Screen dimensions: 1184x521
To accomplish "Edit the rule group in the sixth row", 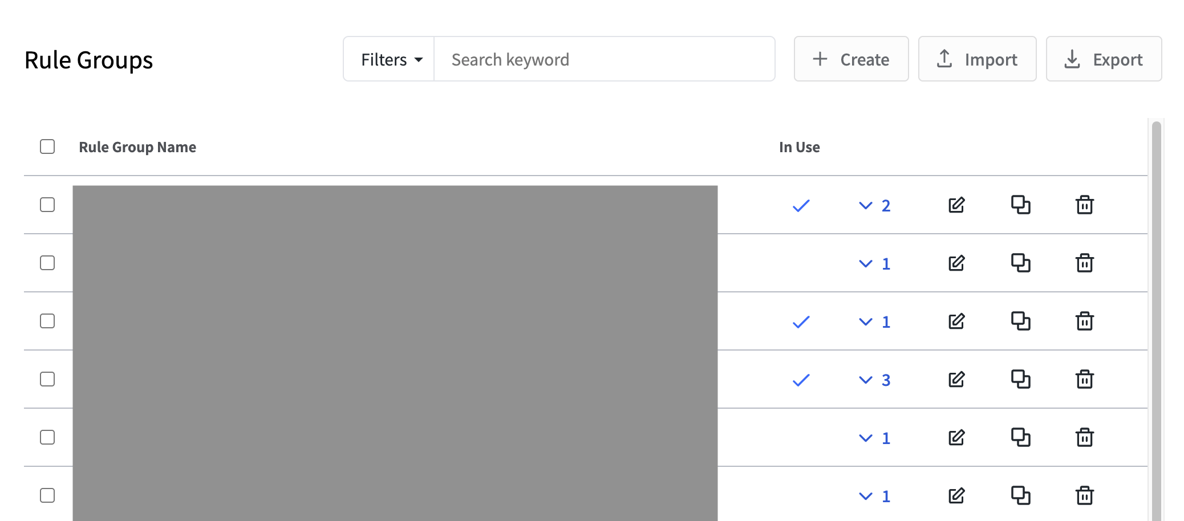I will pyautogui.click(x=956, y=496).
